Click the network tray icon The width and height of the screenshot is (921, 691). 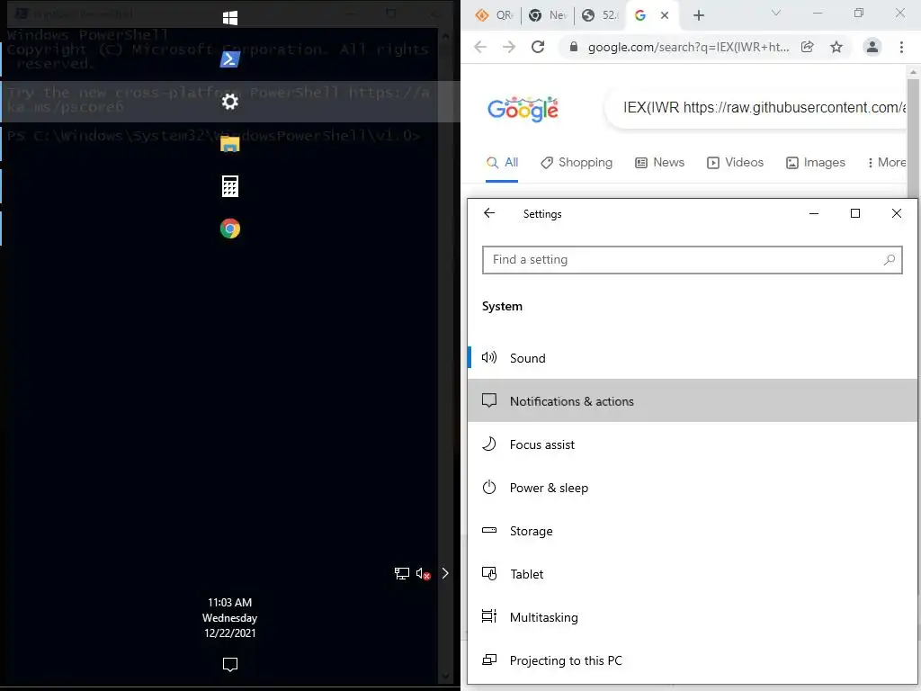click(x=402, y=573)
